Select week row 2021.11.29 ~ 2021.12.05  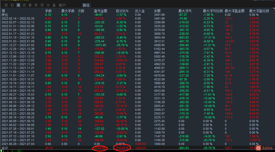point(137,60)
